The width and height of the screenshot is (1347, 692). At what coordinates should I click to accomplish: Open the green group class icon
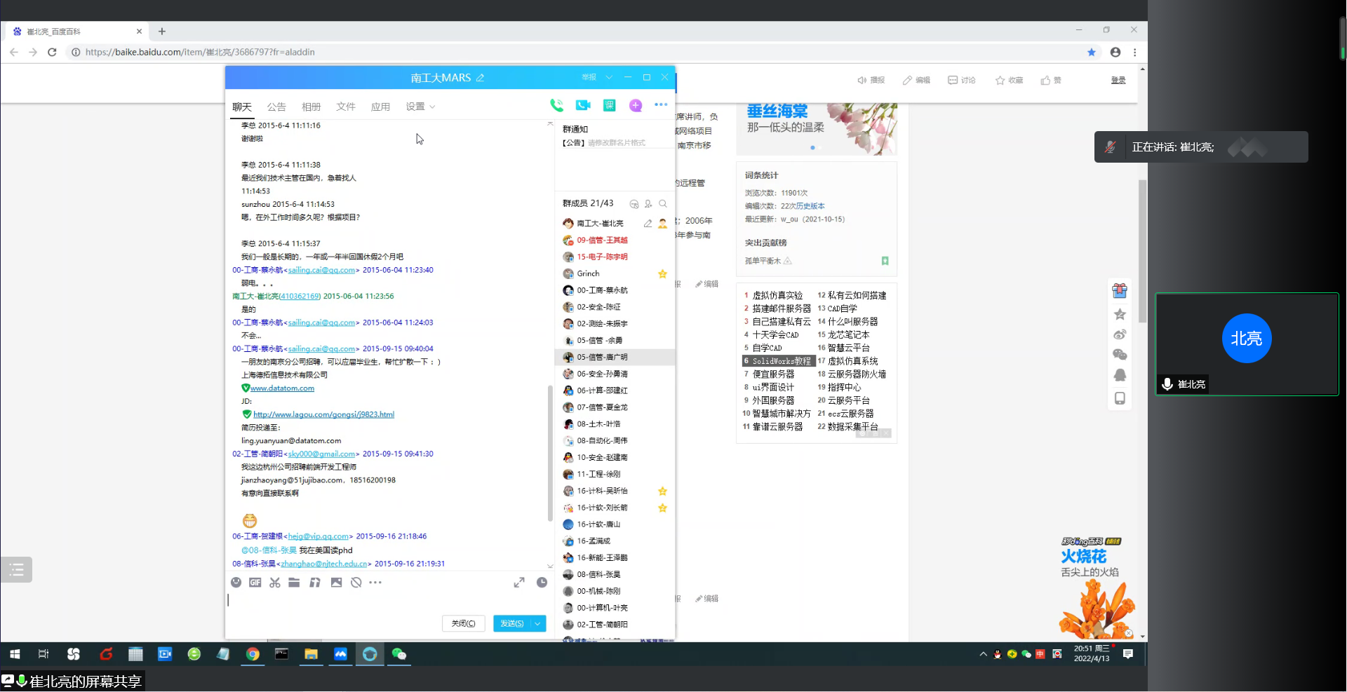coord(609,105)
